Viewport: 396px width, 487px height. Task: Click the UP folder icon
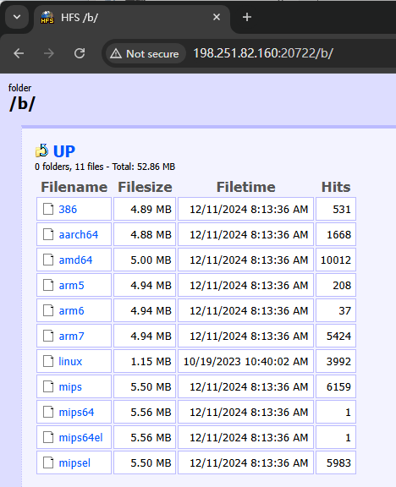coord(42,151)
